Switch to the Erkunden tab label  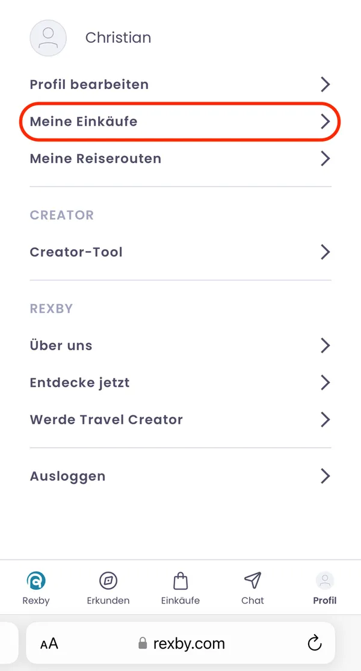(108, 601)
